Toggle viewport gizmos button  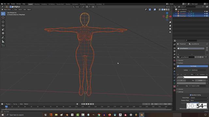tap(150, 9)
